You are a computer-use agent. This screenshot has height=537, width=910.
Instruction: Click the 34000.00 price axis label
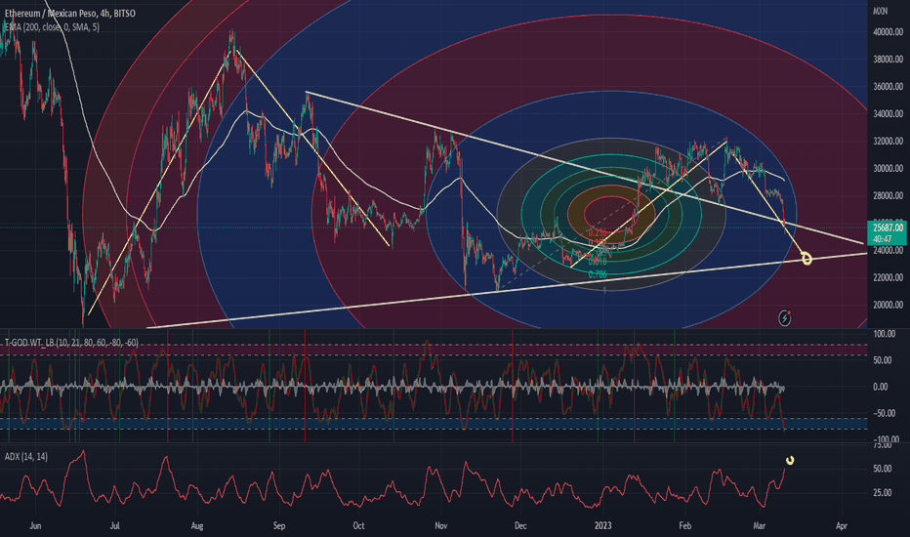(888, 114)
